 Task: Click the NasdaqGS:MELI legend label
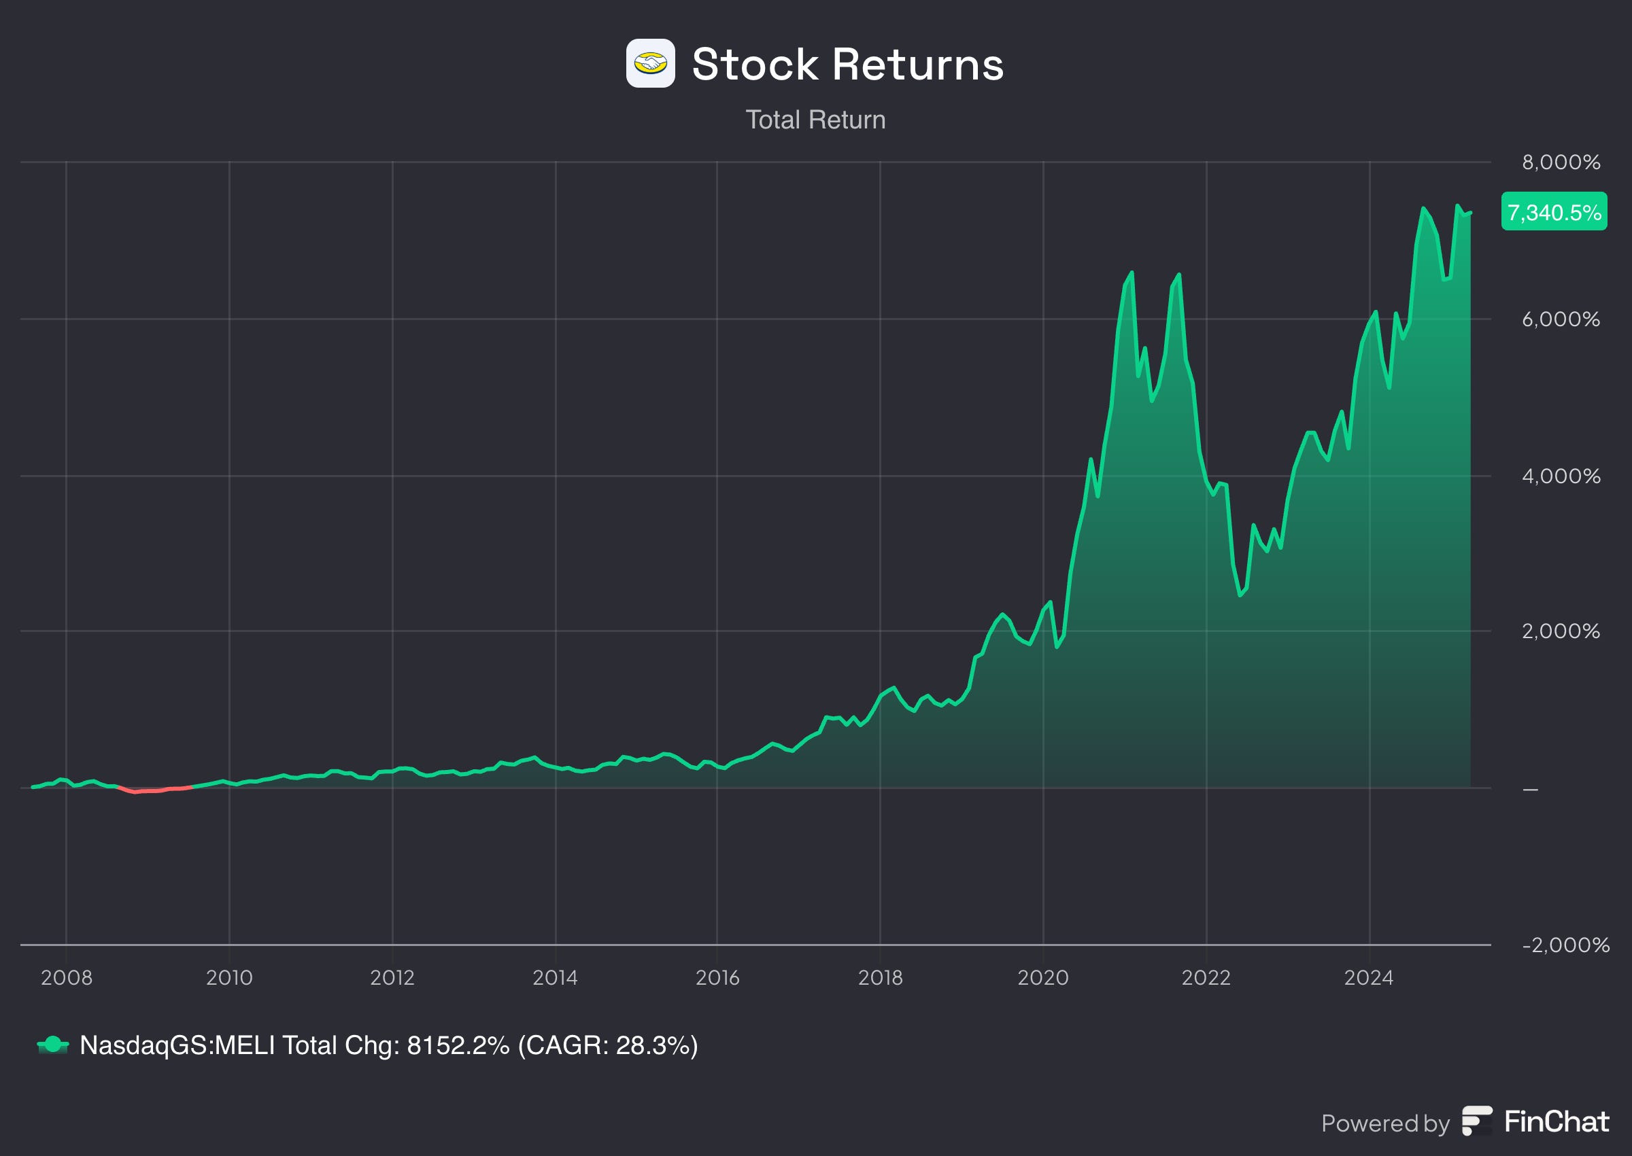(x=388, y=1045)
